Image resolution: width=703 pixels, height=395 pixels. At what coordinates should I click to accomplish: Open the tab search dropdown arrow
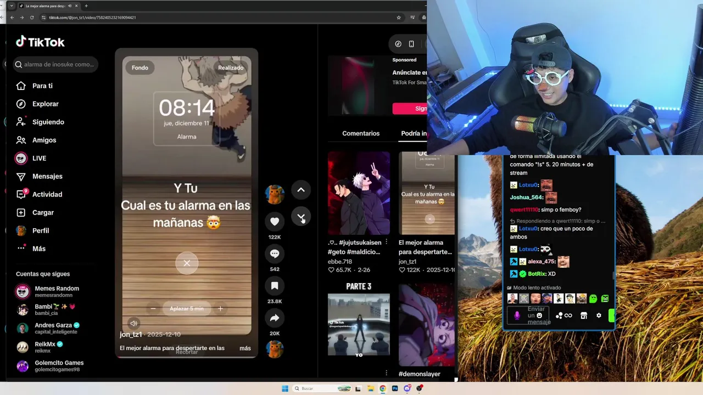(x=11, y=6)
